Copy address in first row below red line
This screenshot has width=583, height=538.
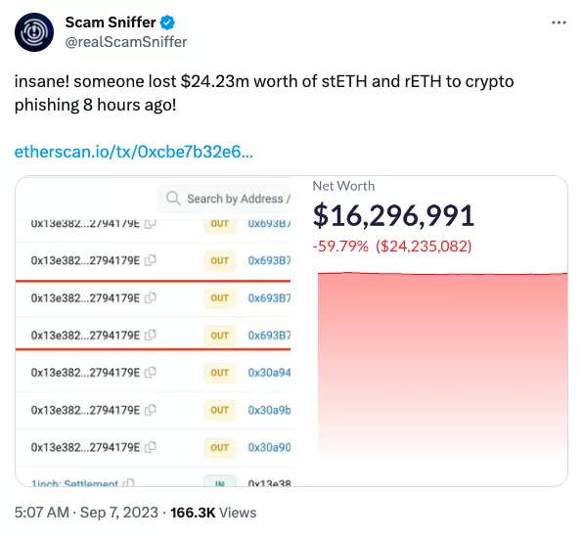(x=151, y=298)
